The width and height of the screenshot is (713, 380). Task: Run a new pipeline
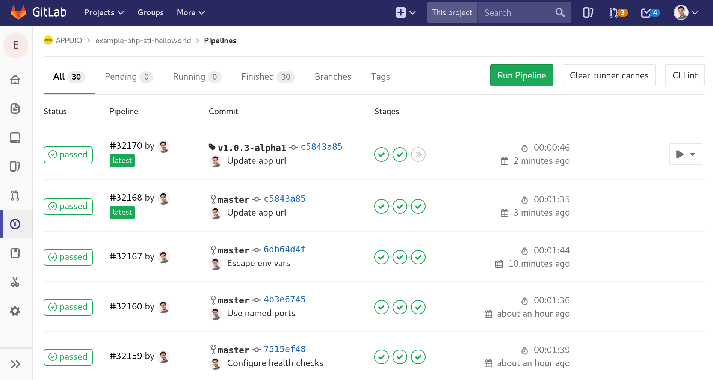pyautogui.click(x=521, y=75)
